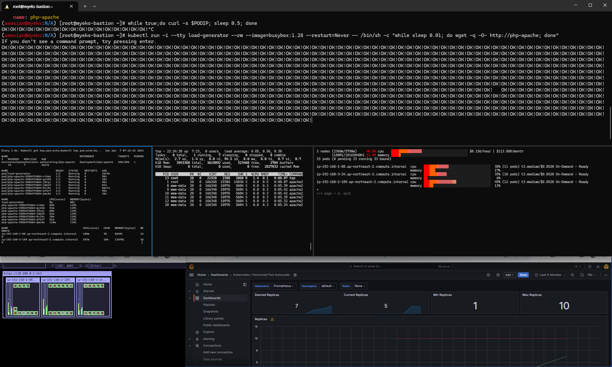This screenshot has height=367, width=612.
Task: Click the next theme arrow after DEFAULT
Action: [x=116, y=266]
